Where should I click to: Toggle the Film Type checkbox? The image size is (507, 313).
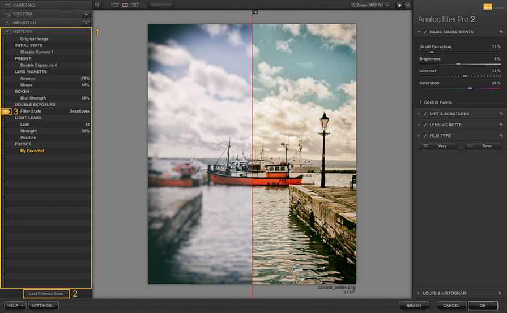pyautogui.click(x=425, y=136)
